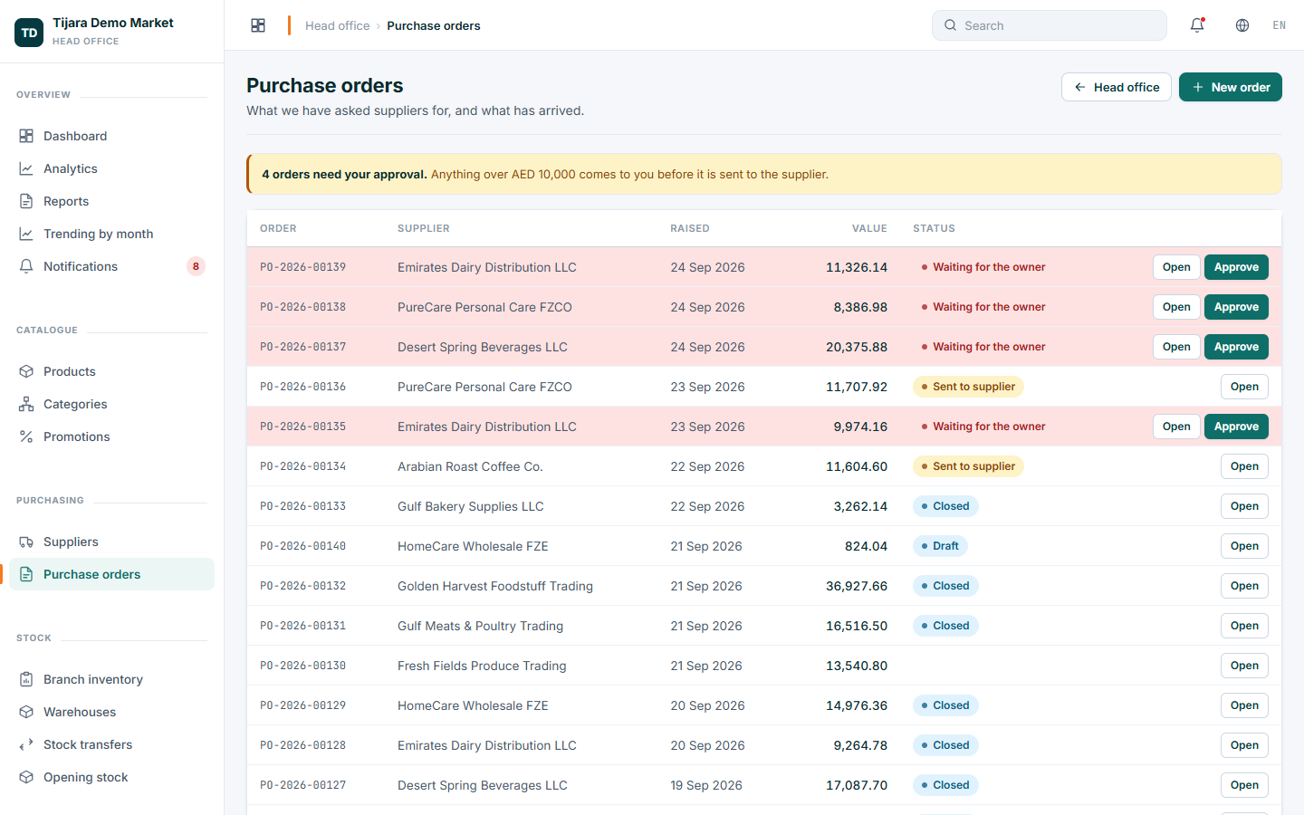This screenshot has height=815, width=1304.
Task: Click the Promotions percent icon
Action: (26, 436)
